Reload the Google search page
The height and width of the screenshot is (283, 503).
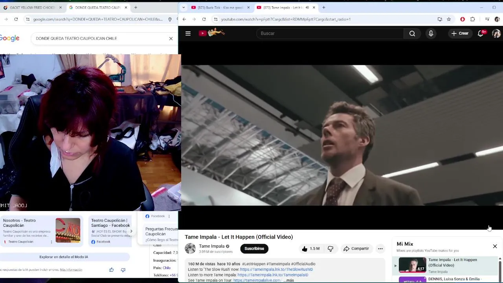(16, 19)
